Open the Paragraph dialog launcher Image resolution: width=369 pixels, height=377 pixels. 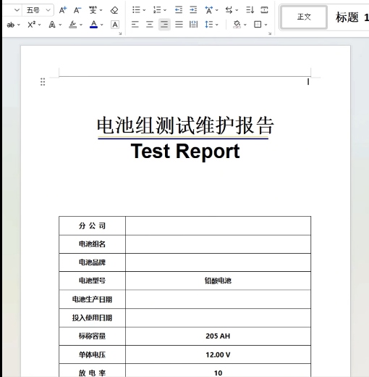270,33
